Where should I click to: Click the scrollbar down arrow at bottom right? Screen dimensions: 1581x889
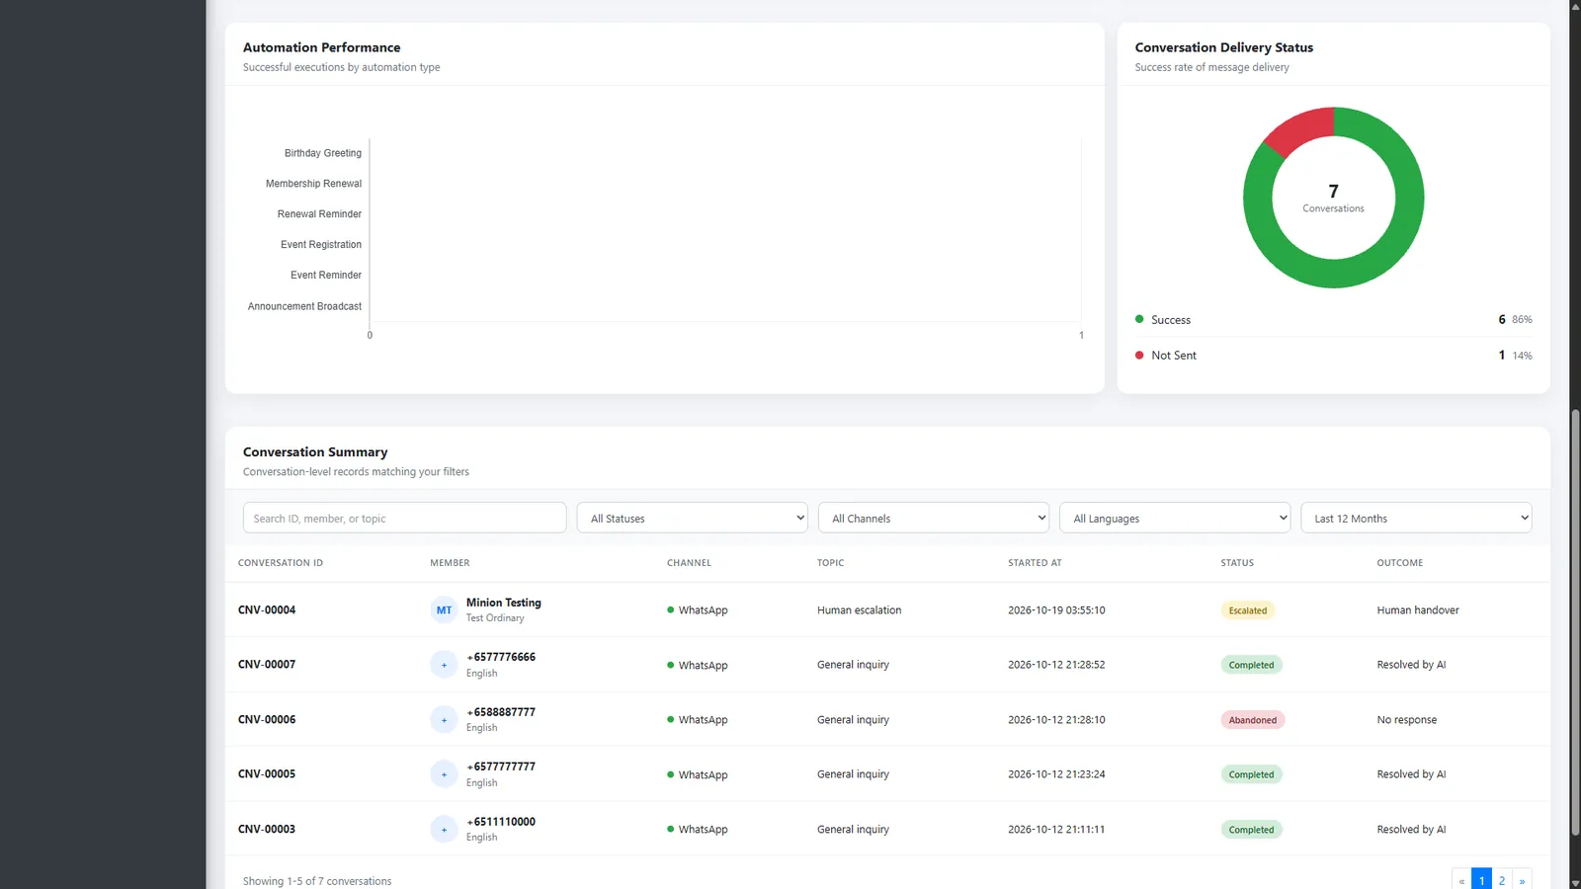1575,882
